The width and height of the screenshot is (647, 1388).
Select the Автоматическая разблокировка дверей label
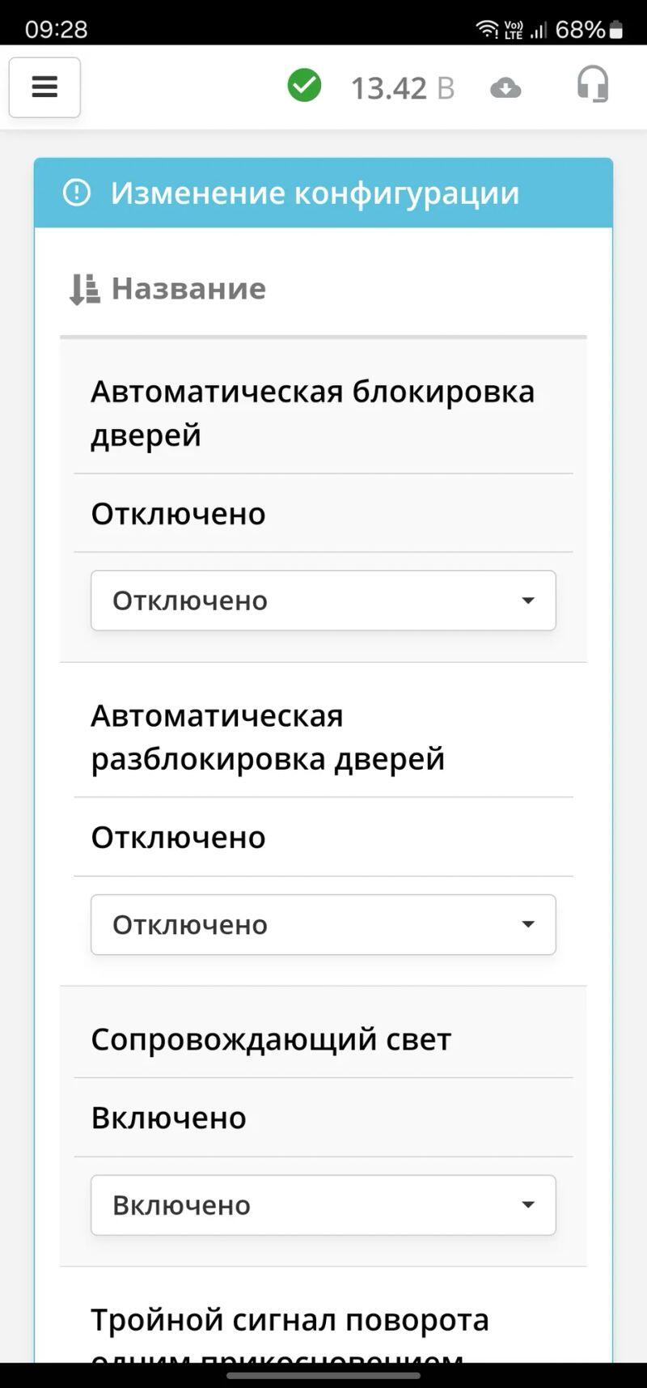point(268,736)
